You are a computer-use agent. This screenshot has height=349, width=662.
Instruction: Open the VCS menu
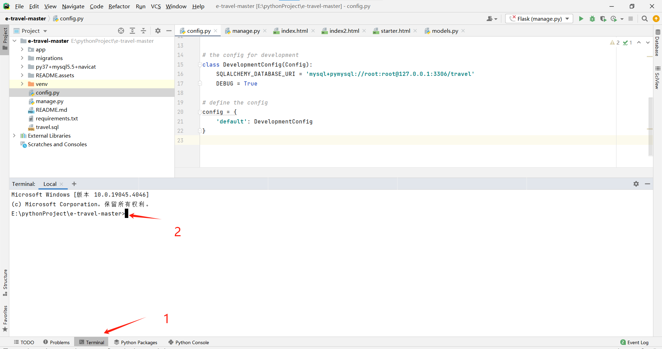156,6
